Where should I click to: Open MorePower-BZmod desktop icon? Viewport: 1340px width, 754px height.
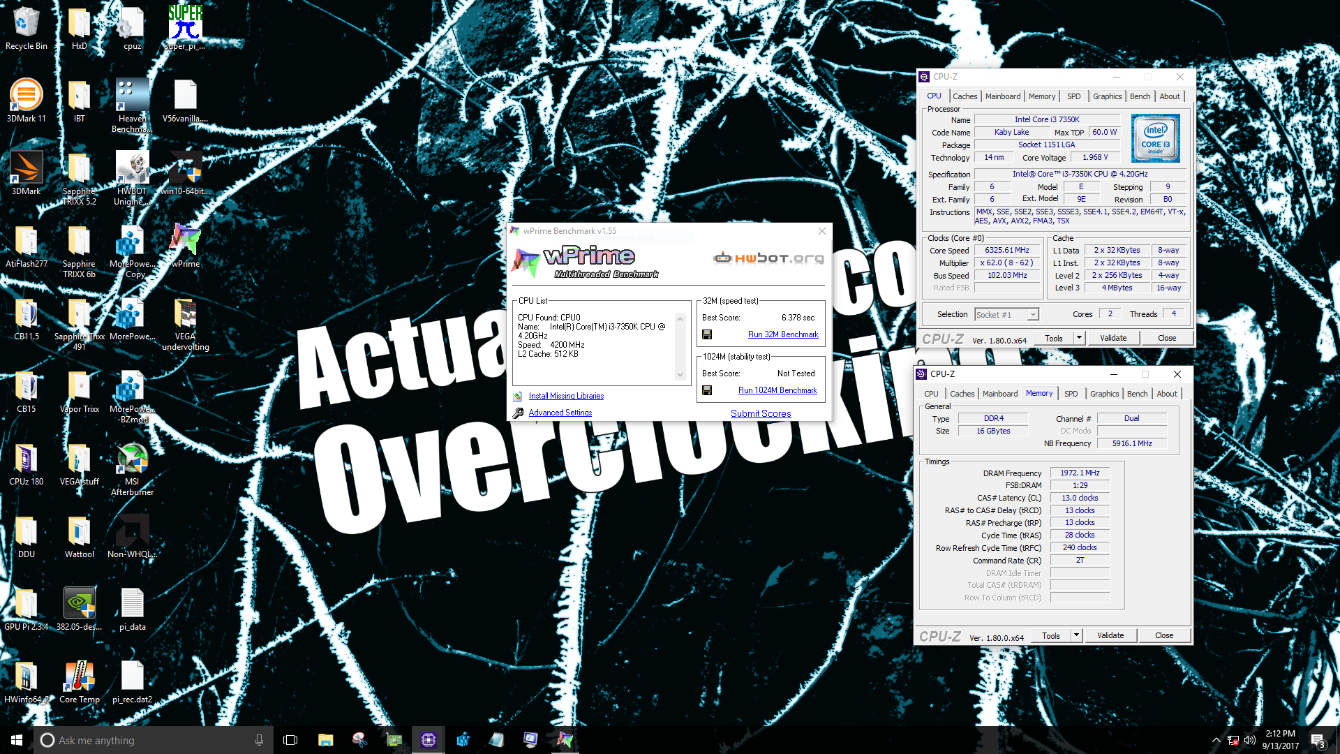point(132,396)
